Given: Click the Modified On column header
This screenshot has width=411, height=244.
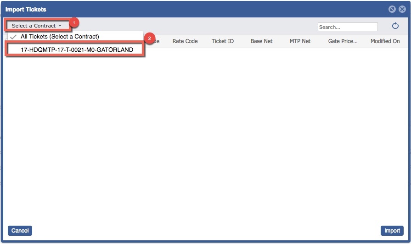Looking at the screenshot, I should click(x=385, y=41).
